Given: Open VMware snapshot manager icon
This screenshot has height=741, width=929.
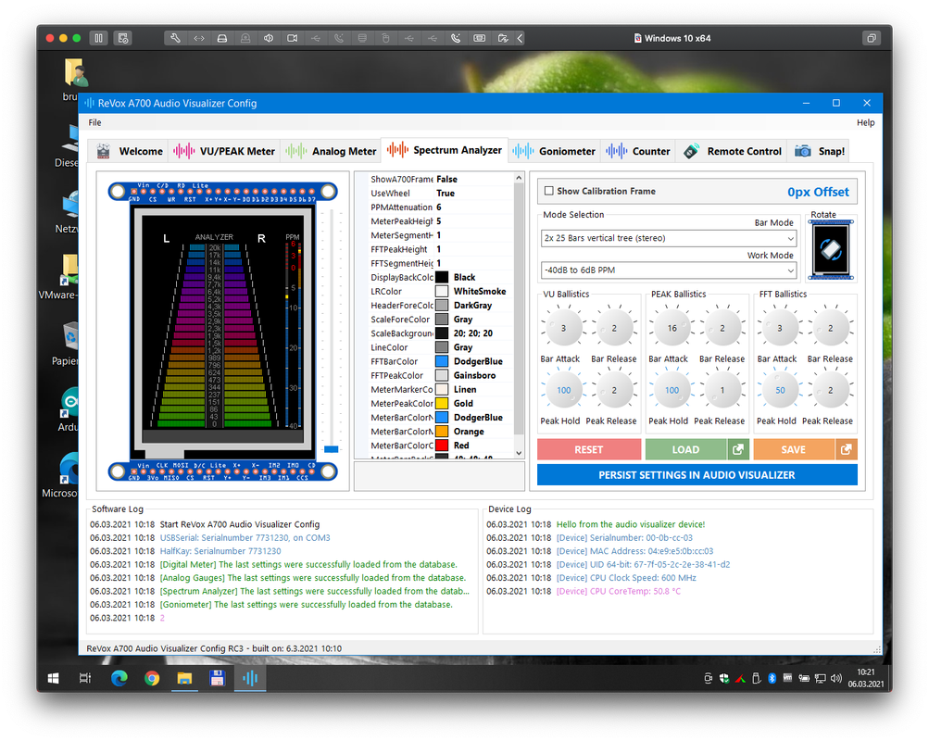Looking at the screenshot, I should click(x=123, y=38).
